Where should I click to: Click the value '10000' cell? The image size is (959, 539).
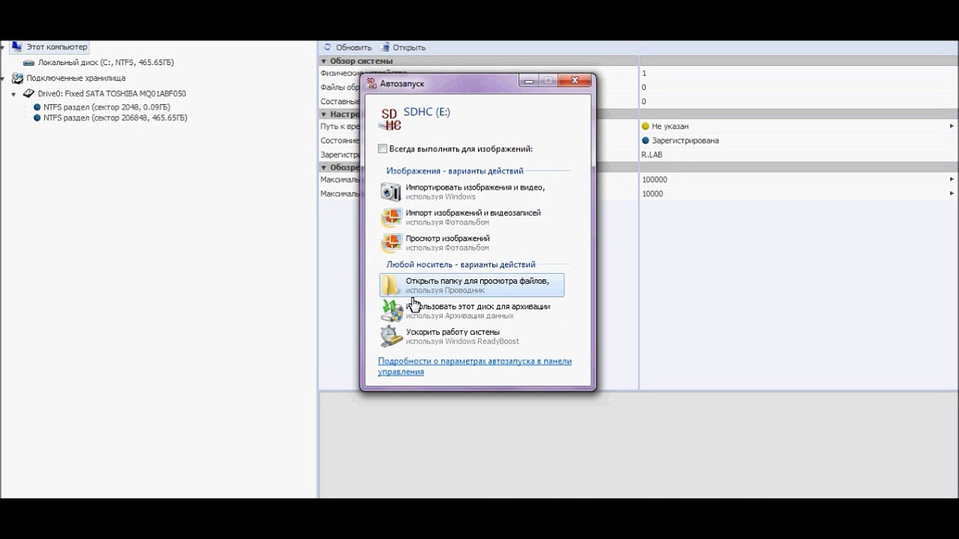point(653,194)
